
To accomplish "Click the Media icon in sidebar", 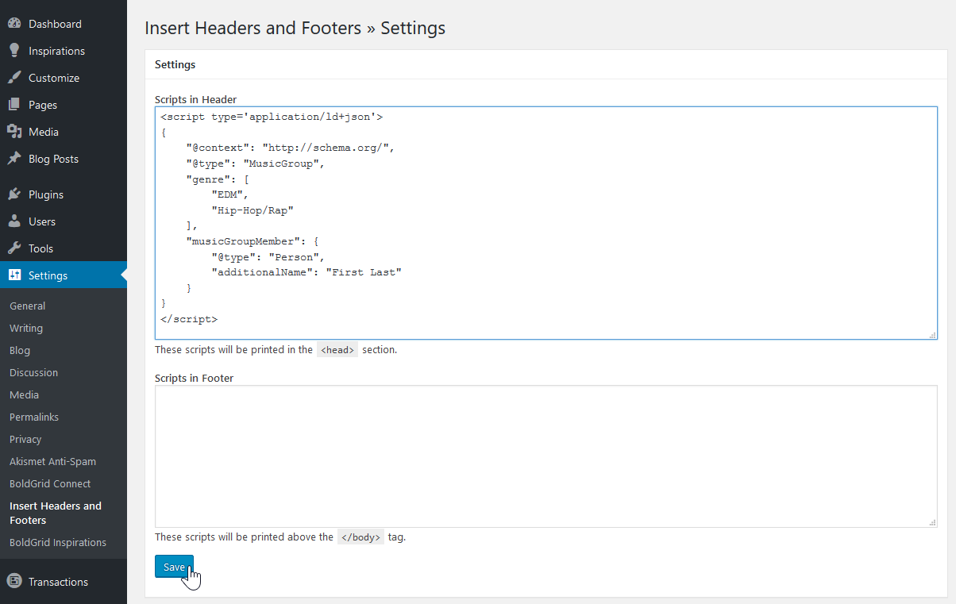I will tap(14, 132).
